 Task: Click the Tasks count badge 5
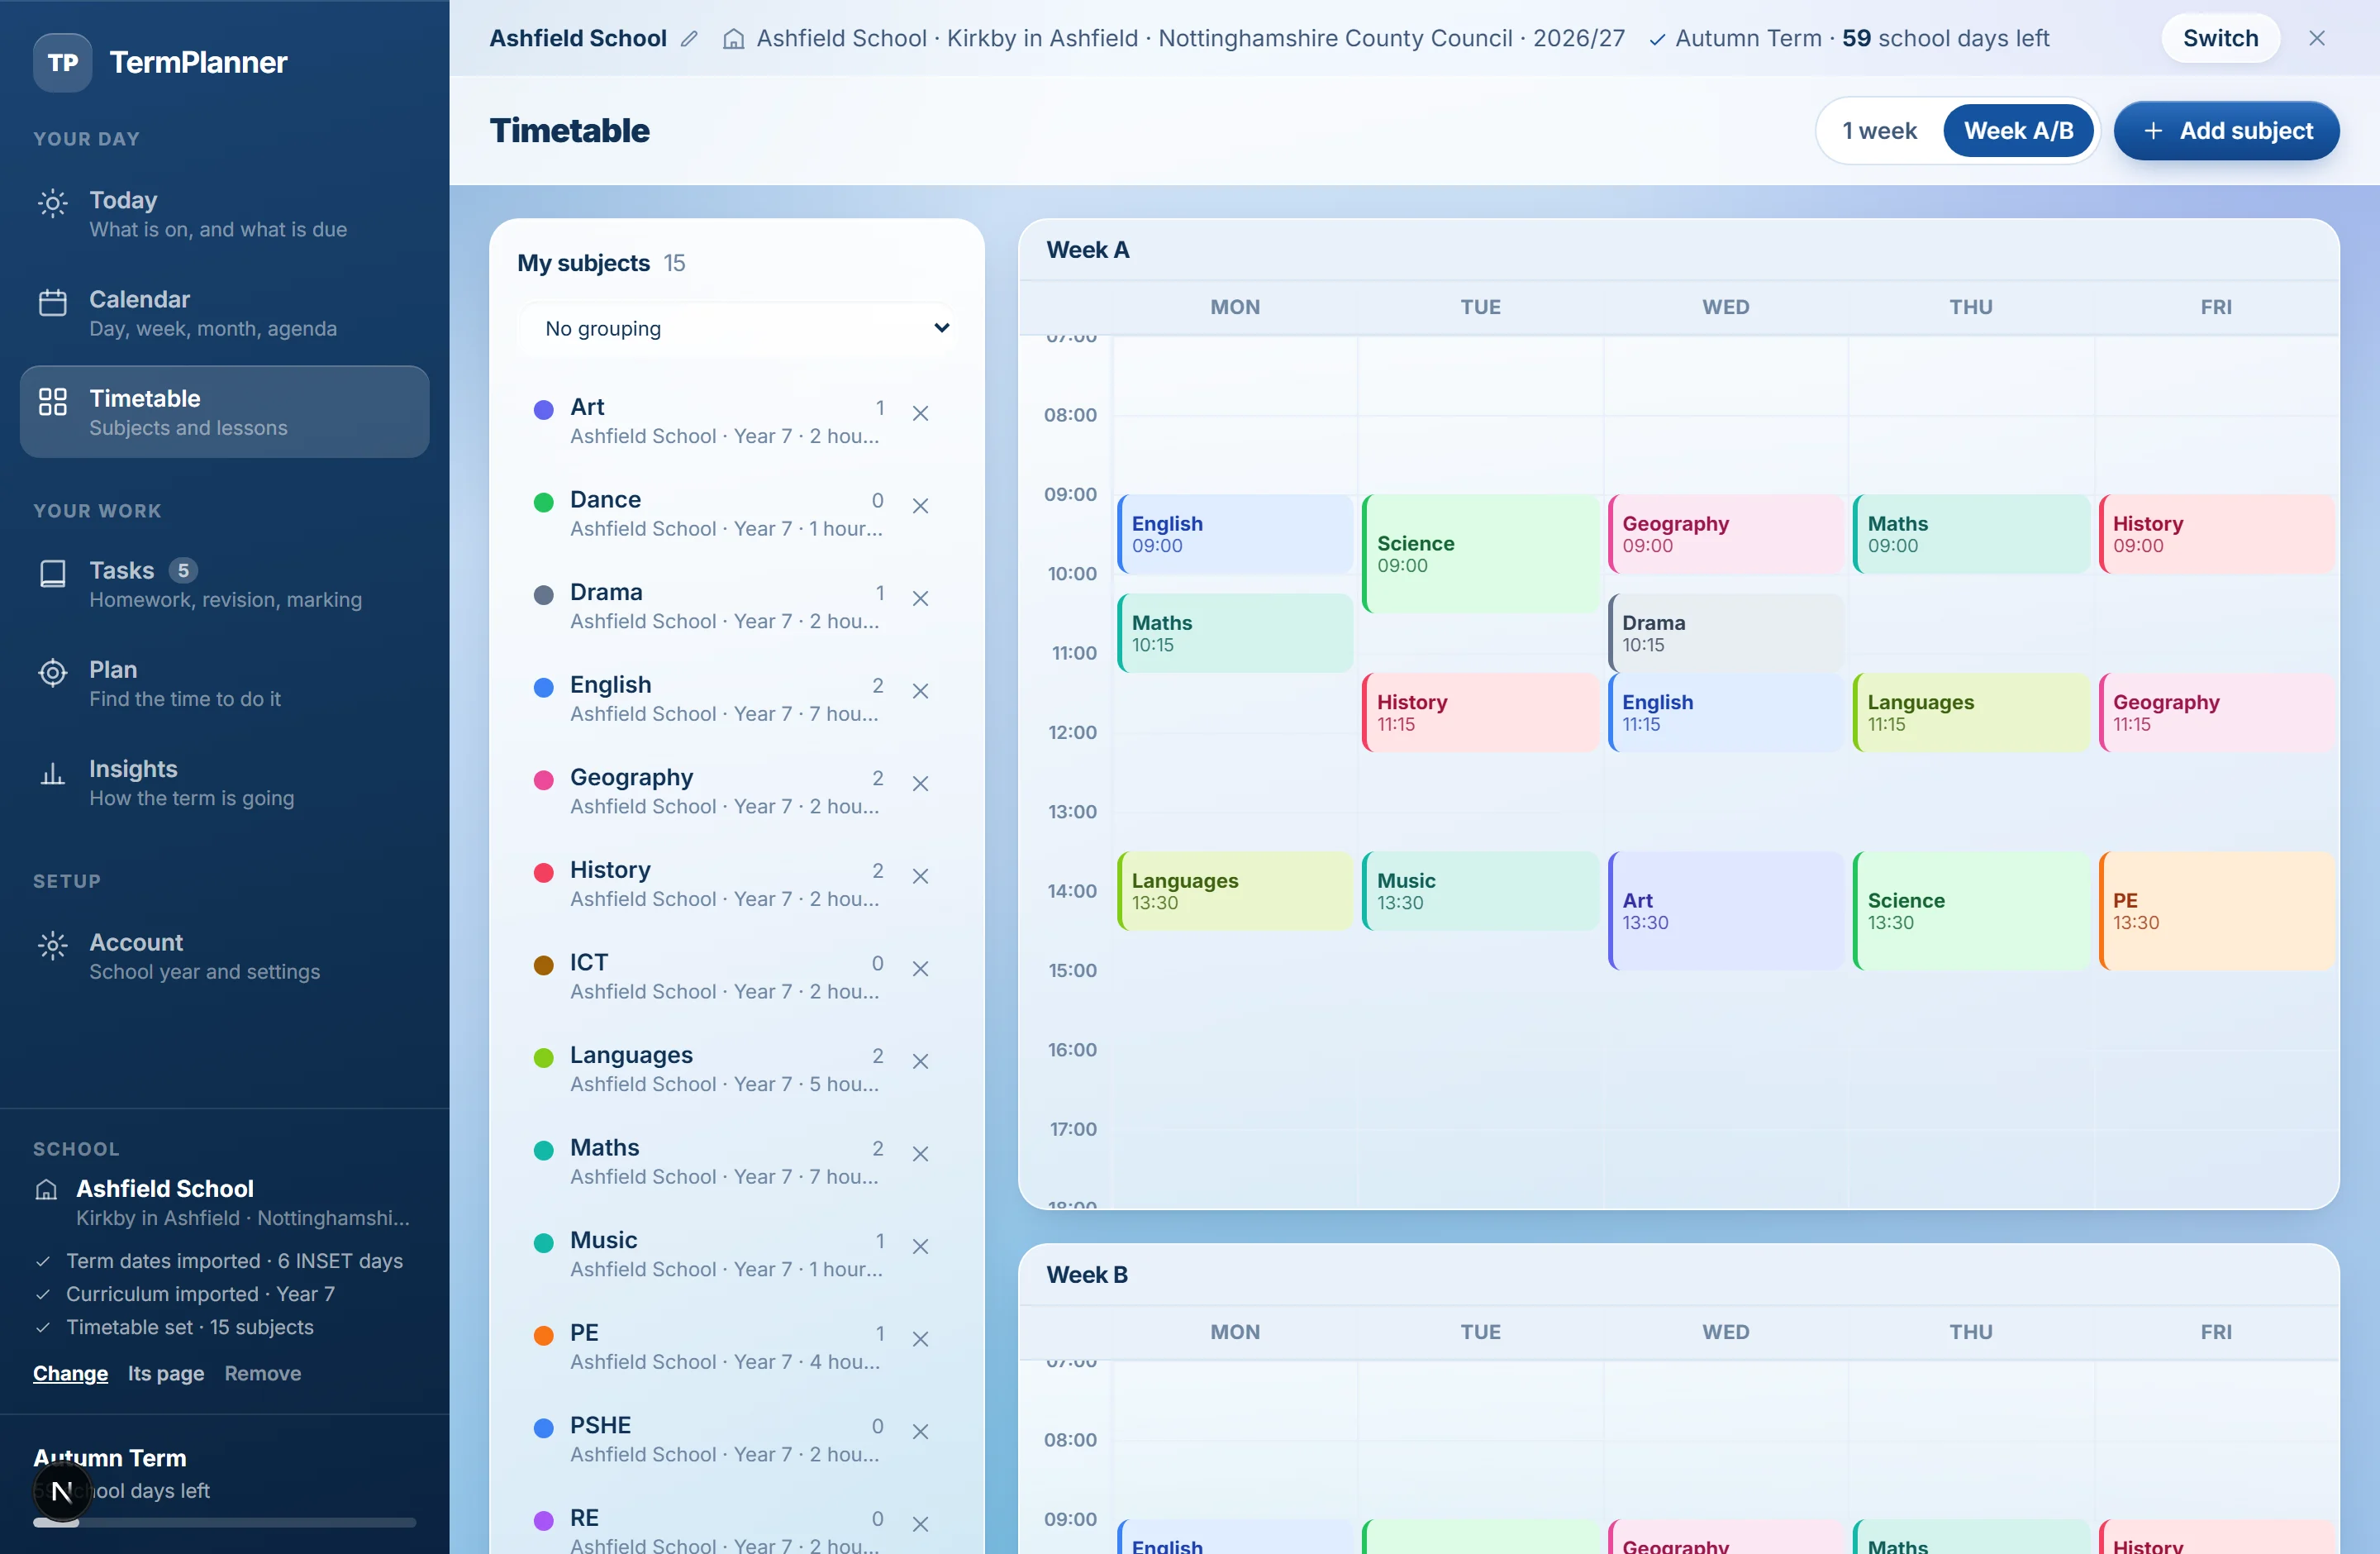(182, 570)
